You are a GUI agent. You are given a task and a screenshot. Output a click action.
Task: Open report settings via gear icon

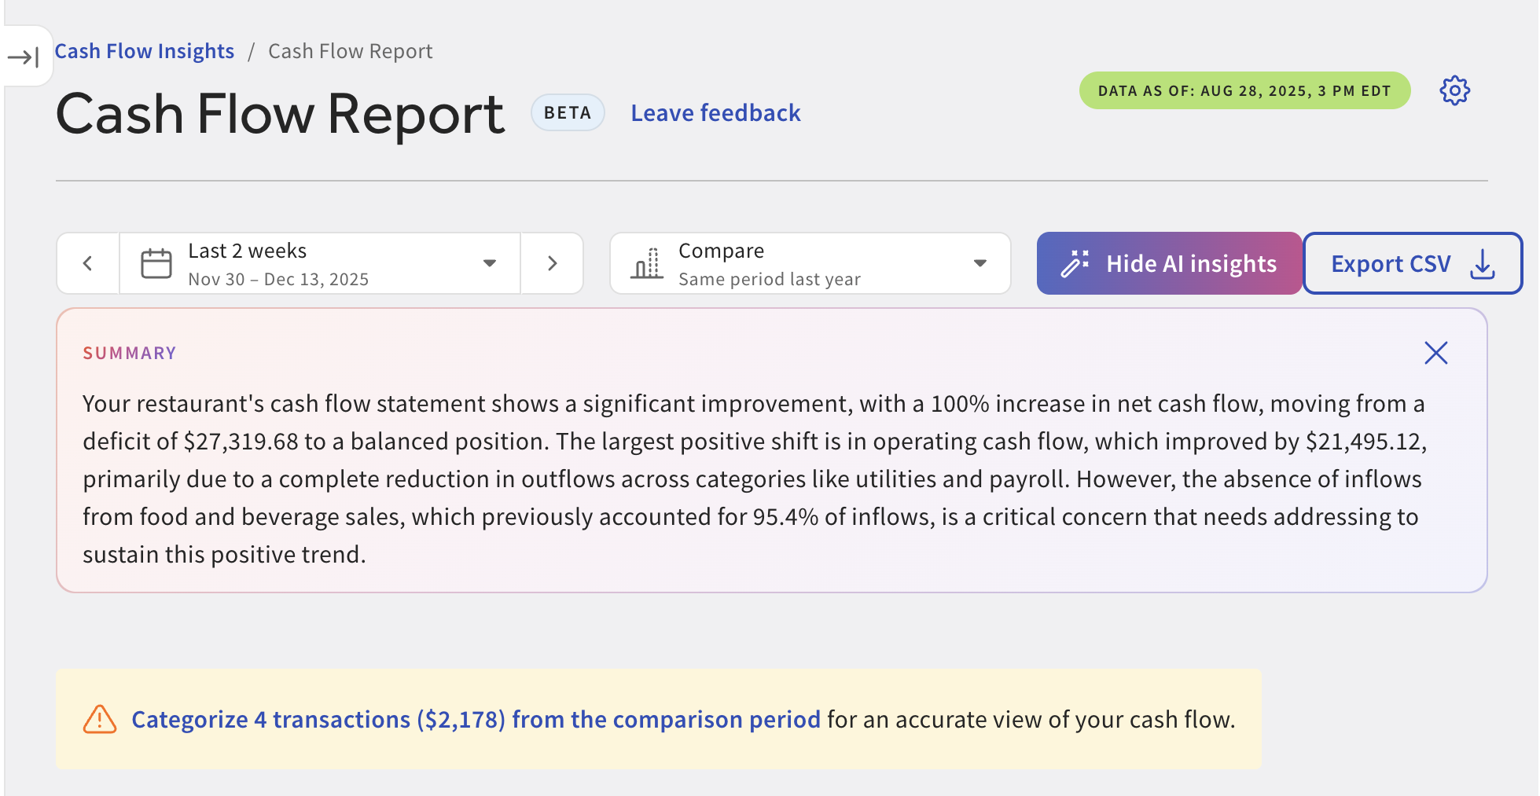pyautogui.click(x=1454, y=90)
